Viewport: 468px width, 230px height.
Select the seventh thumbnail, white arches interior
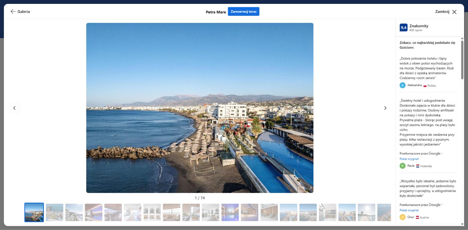pos(152,212)
